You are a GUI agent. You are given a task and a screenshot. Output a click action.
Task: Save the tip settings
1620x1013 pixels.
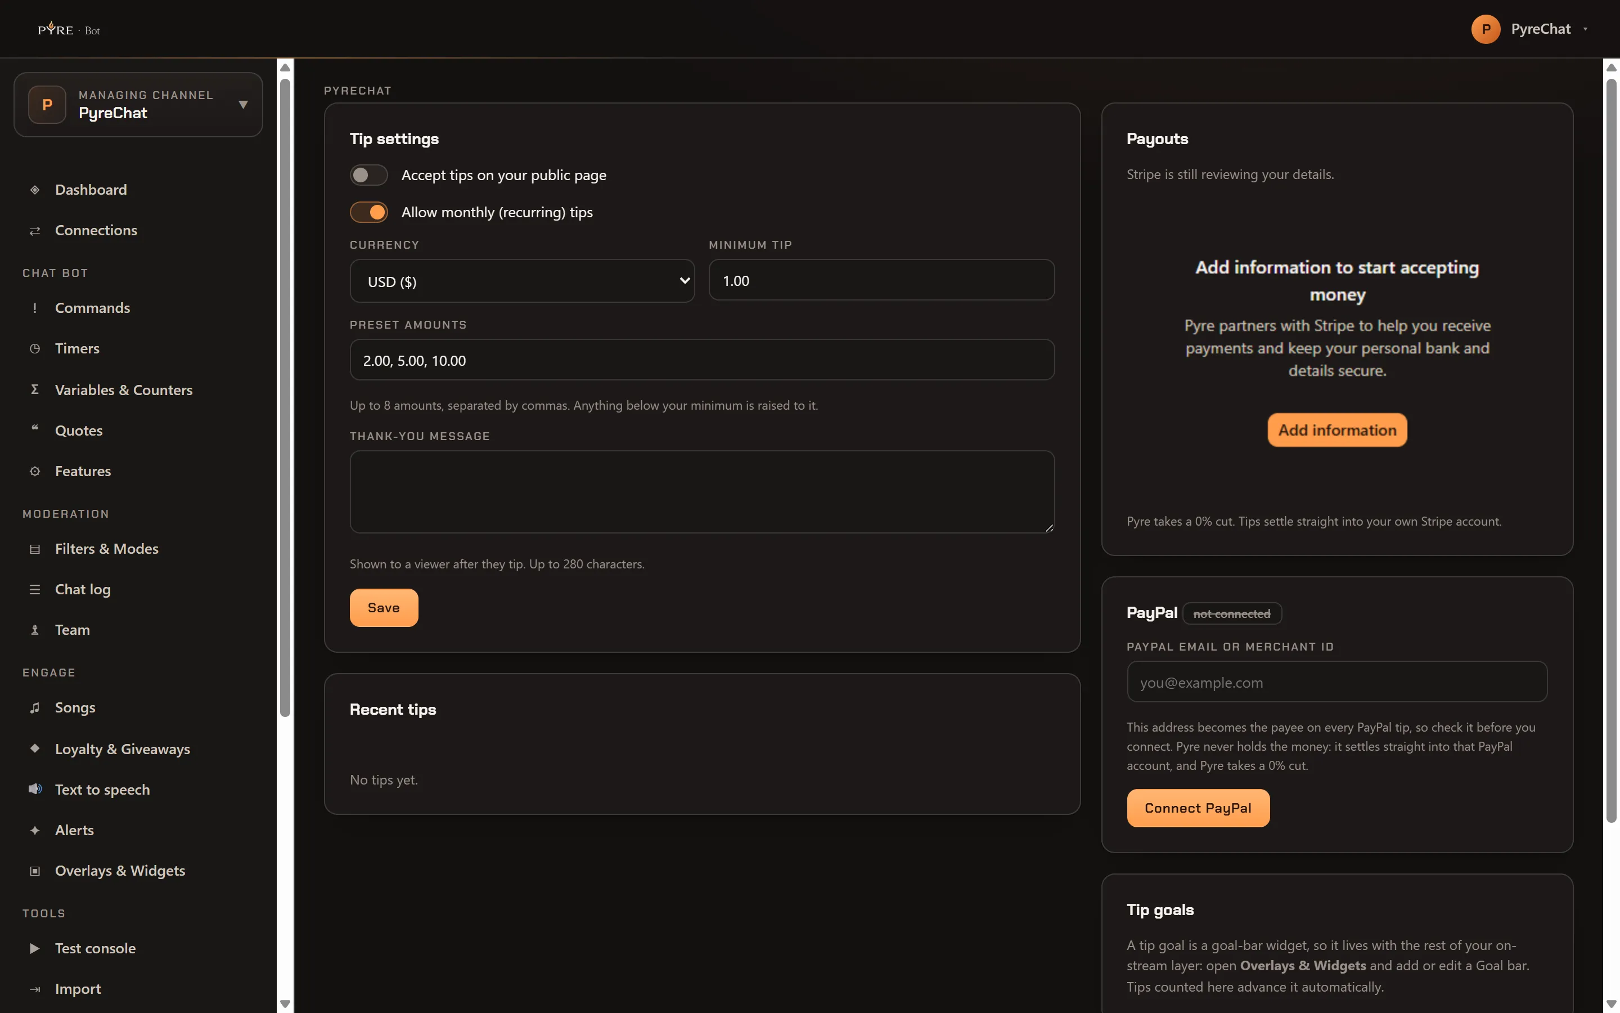[384, 608]
